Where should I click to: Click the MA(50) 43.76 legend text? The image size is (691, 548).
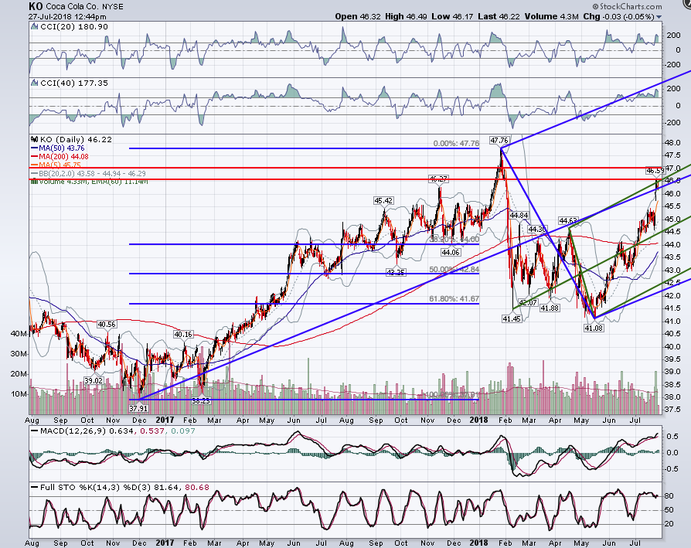tap(62, 148)
